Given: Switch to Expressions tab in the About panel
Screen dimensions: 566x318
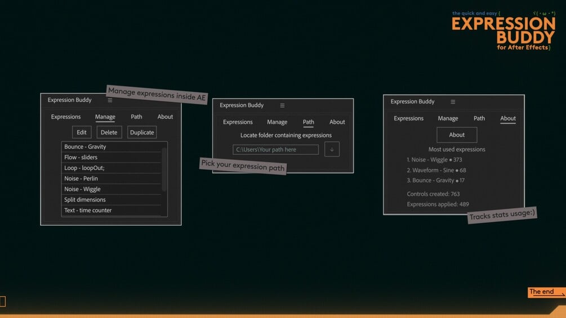Looking at the screenshot, I should [409, 118].
